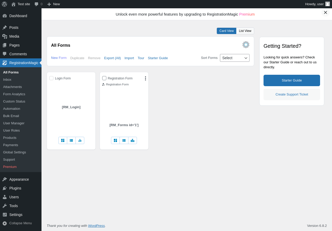The width and height of the screenshot is (332, 231).
Task: Open Comments in sidebar
Action: [x=21, y=54]
